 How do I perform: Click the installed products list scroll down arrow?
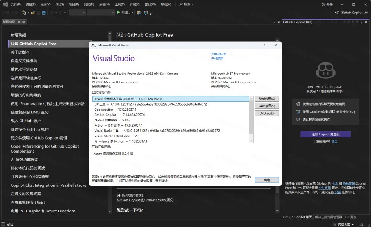click(251, 140)
